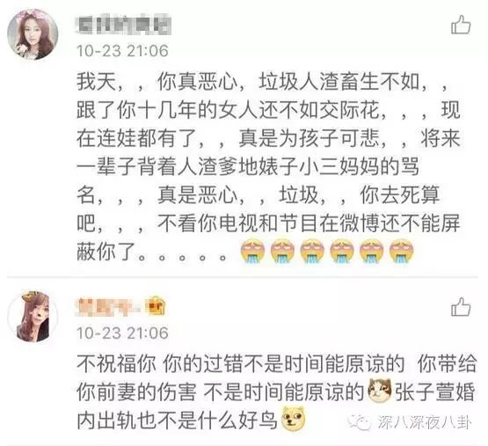The height and width of the screenshot is (446, 488).
Task: Click the cat emoji before 张子萱
Action: coord(379,391)
